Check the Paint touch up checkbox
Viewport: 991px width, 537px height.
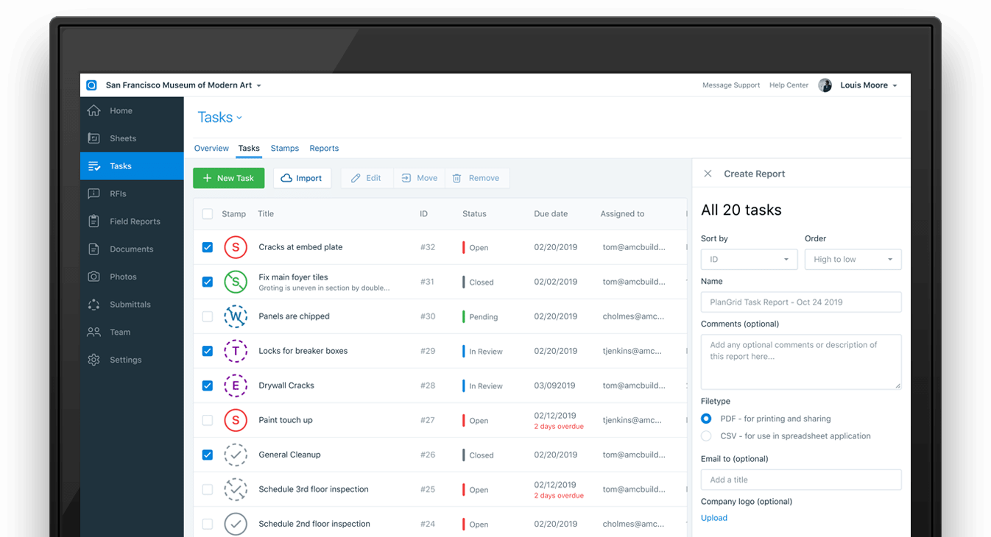208,420
